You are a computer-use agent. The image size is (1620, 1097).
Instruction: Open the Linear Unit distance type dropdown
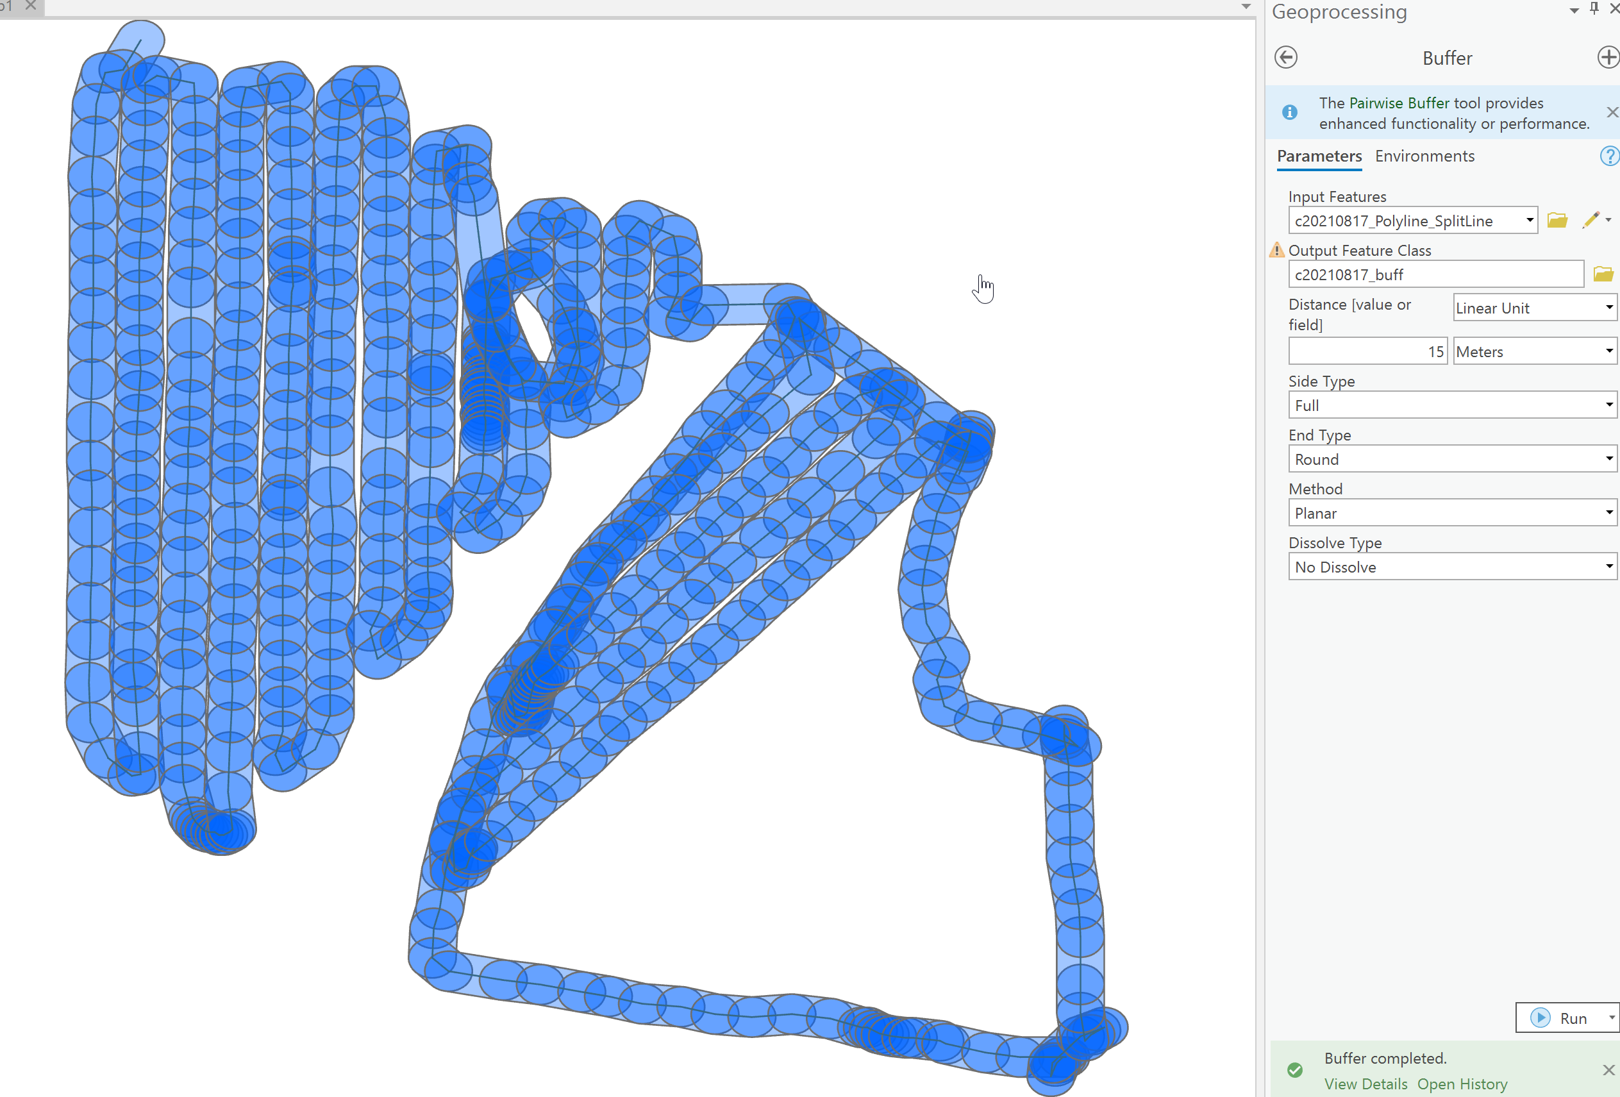1534,307
